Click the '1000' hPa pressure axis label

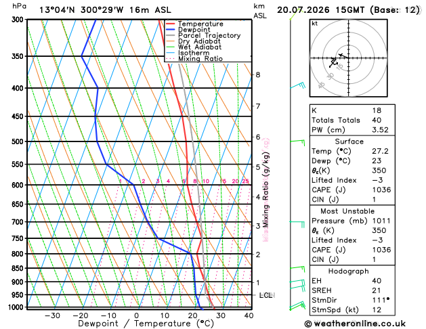[18, 307]
